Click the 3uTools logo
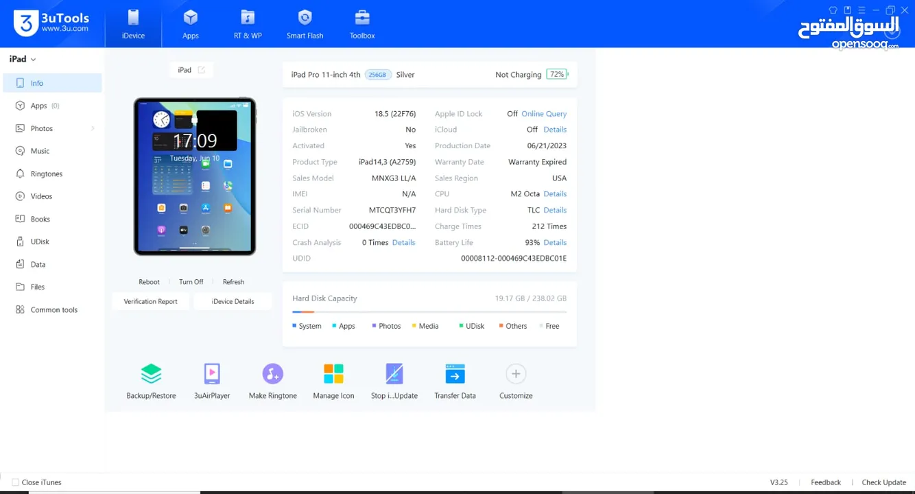The image size is (915, 494). (x=52, y=23)
